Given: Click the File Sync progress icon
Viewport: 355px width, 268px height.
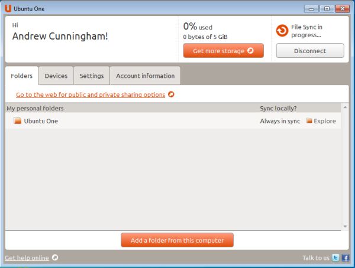Looking at the screenshot, I should click(x=282, y=31).
